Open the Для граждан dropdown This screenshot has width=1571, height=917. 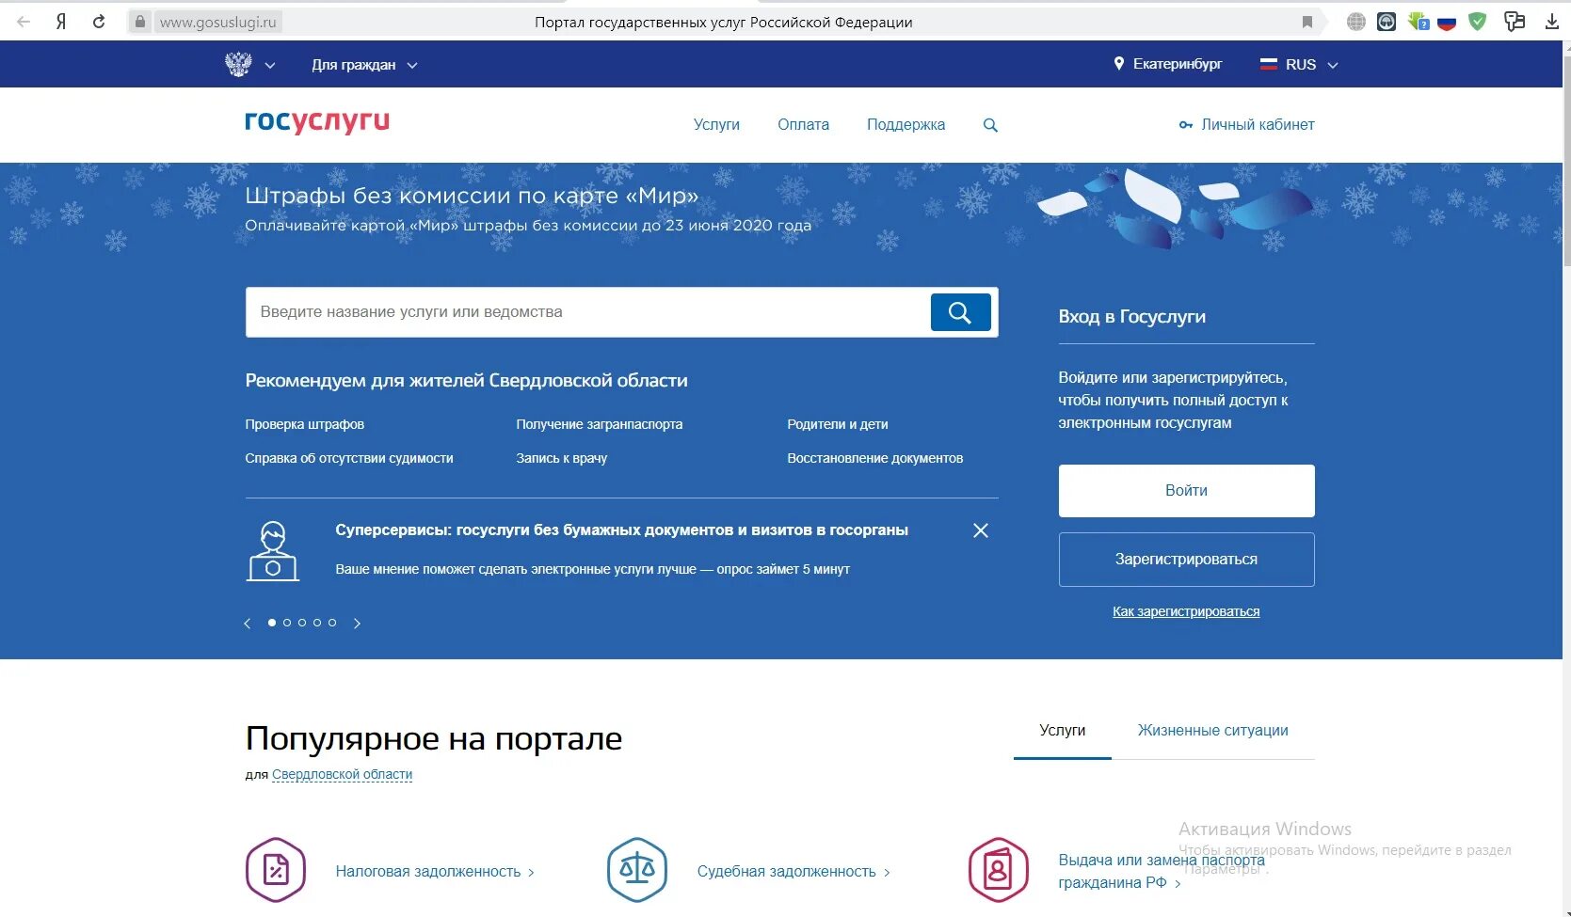pyautogui.click(x=364, y=65)
